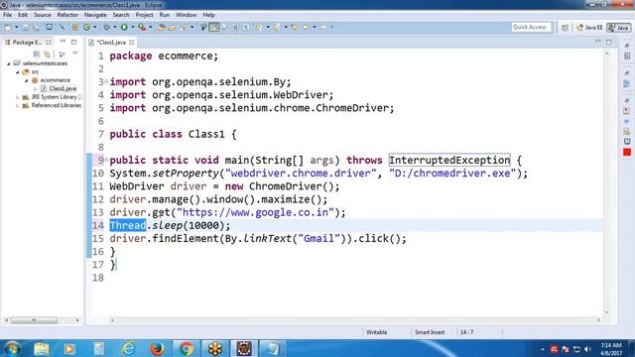Close the Class1.java editor tab

[132, 42]
